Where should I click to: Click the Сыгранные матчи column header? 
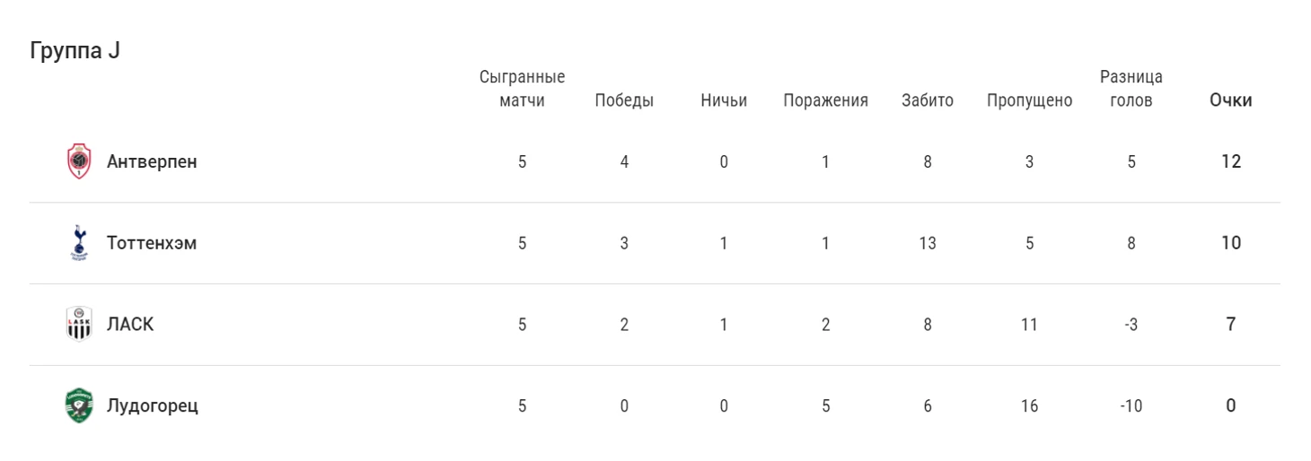(x=522, y=89)
